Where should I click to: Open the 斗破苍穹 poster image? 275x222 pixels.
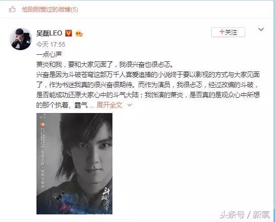tap(74, 164)
